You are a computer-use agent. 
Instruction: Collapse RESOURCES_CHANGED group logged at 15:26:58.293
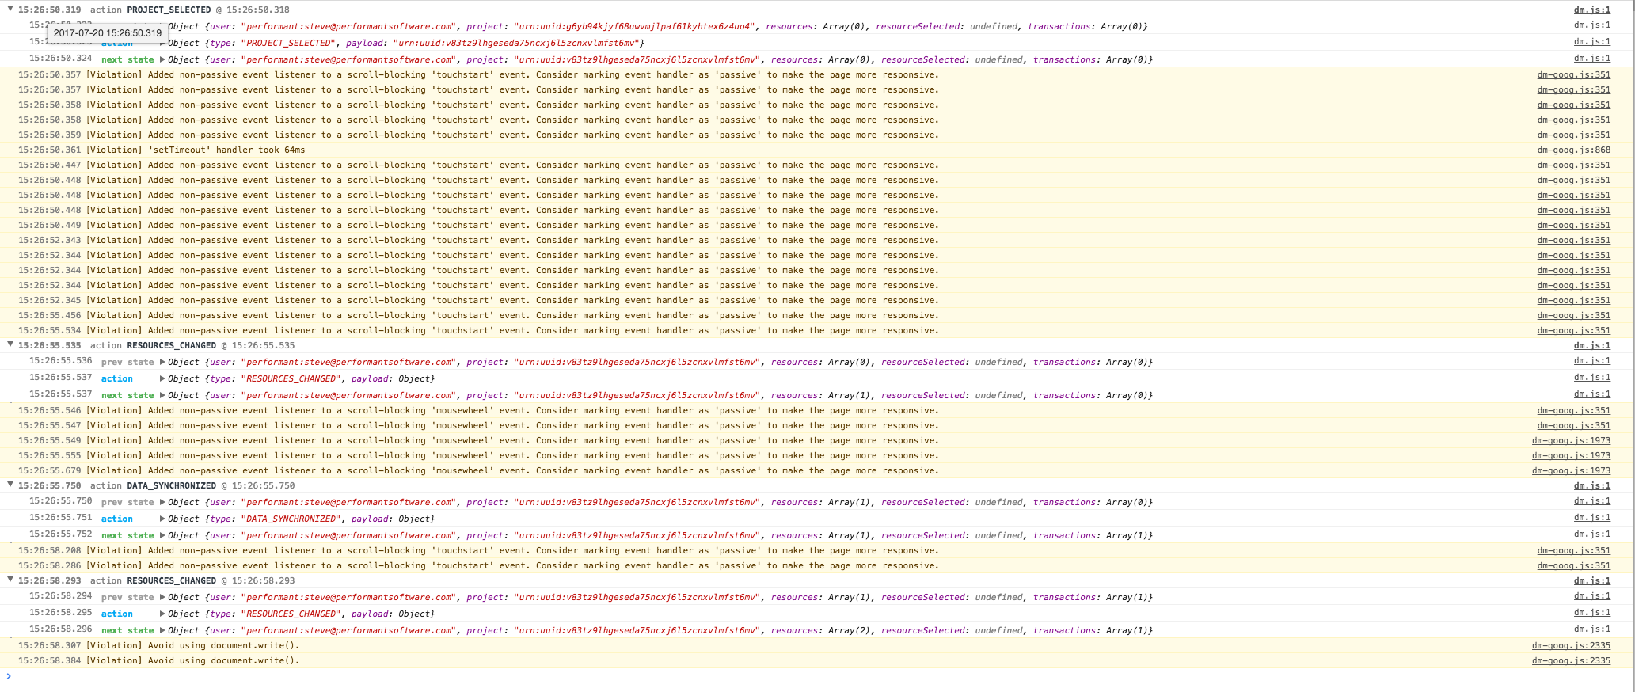point(10,580)
